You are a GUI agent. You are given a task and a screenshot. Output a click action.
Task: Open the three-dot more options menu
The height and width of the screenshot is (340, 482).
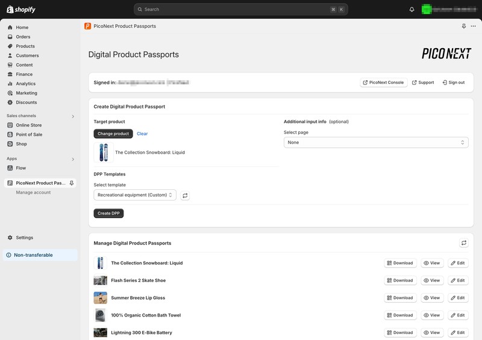(474, 27)
